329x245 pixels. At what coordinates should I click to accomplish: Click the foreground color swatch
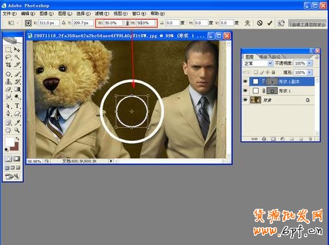(x=9, y=142)
